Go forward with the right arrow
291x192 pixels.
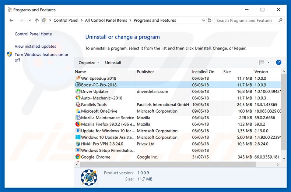click(x=21, y=20)
